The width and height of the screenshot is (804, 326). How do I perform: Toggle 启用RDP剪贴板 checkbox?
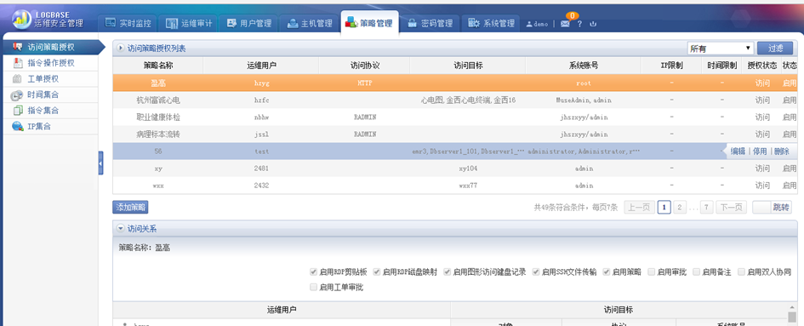pos(313,272)
